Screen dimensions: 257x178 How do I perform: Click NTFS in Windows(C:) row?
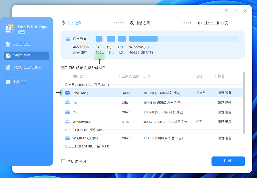tap(125, 122)
